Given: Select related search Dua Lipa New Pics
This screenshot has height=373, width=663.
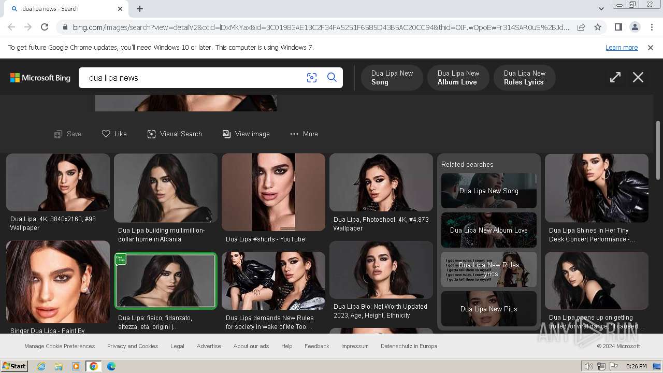Looking at the screenshot, I should pyautogui.click(x=489, y=309).
